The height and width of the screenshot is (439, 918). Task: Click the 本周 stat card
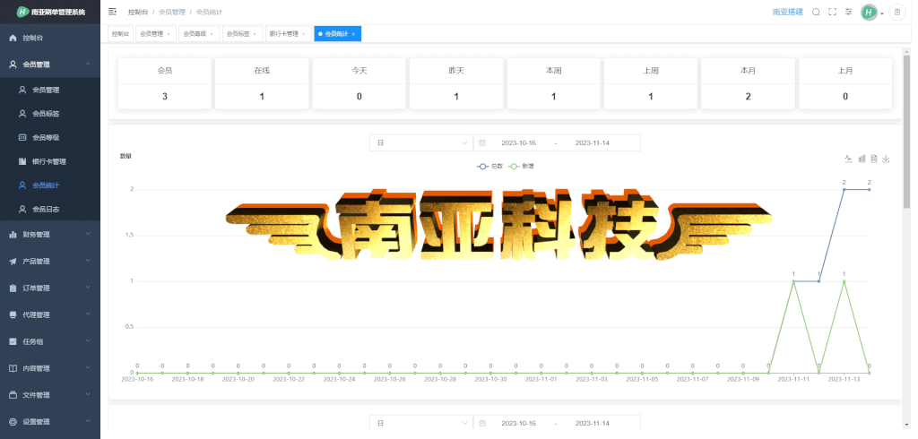553,83
